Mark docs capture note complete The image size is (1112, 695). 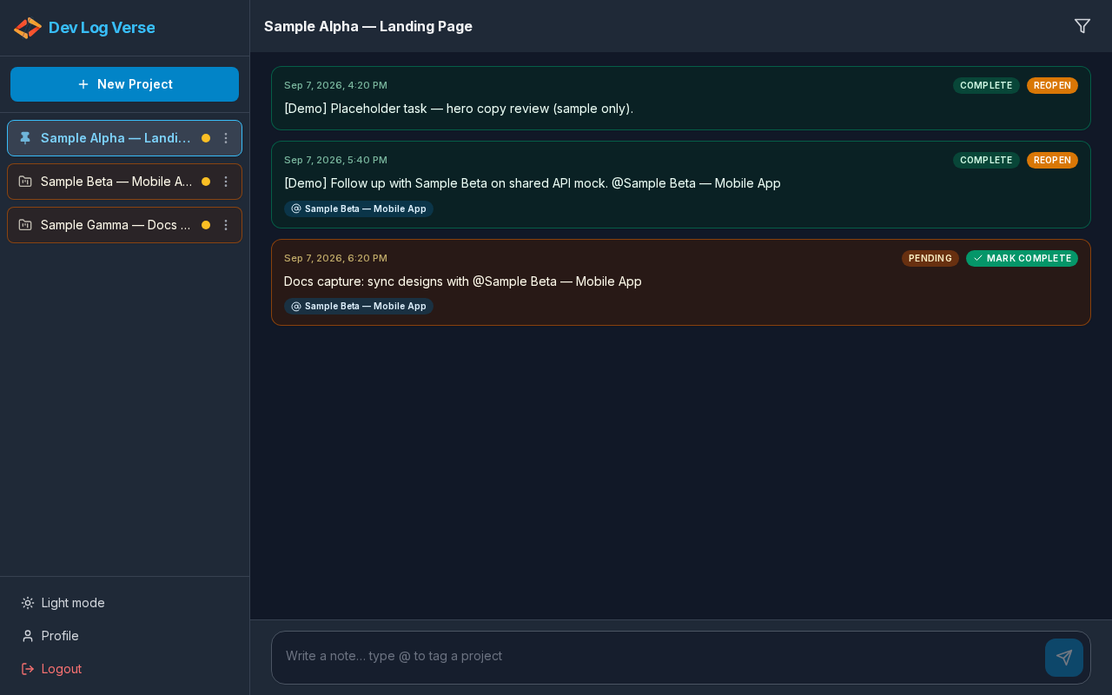1022,258
